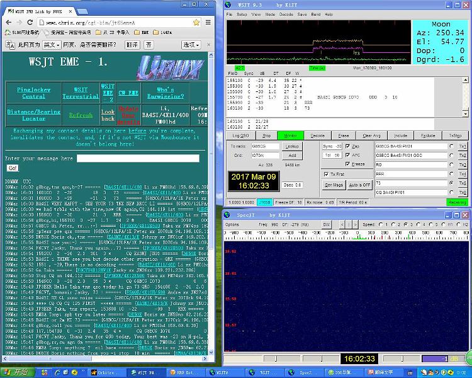Screen dimensions: 472x378
Task: Click the SpecJT window globe icon
Action: tap(227, 215)
